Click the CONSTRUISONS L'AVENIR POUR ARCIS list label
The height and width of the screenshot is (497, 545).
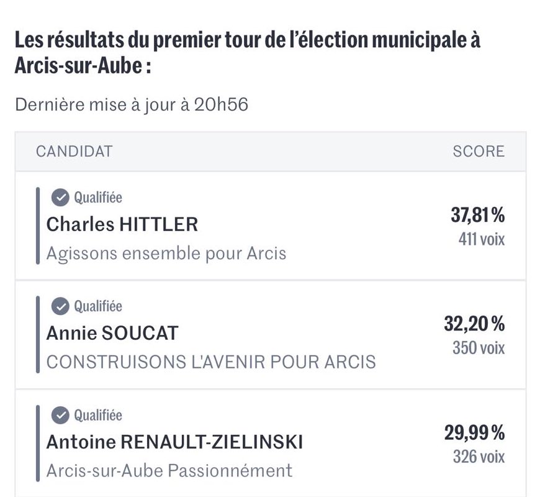click(211, 362)
